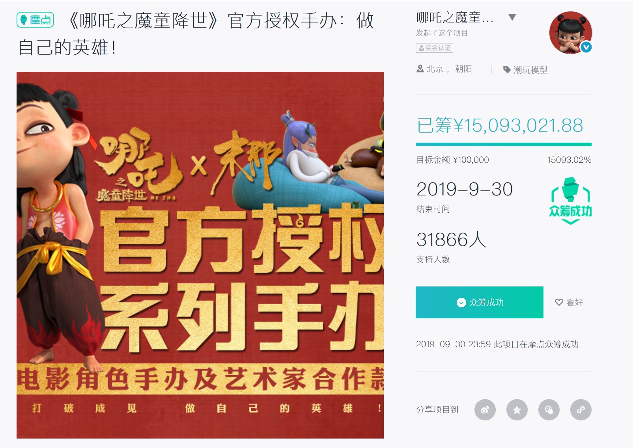Open the Nezha official figure poster image
Screen dimensions: 633x448
click(x=200, y=255)
